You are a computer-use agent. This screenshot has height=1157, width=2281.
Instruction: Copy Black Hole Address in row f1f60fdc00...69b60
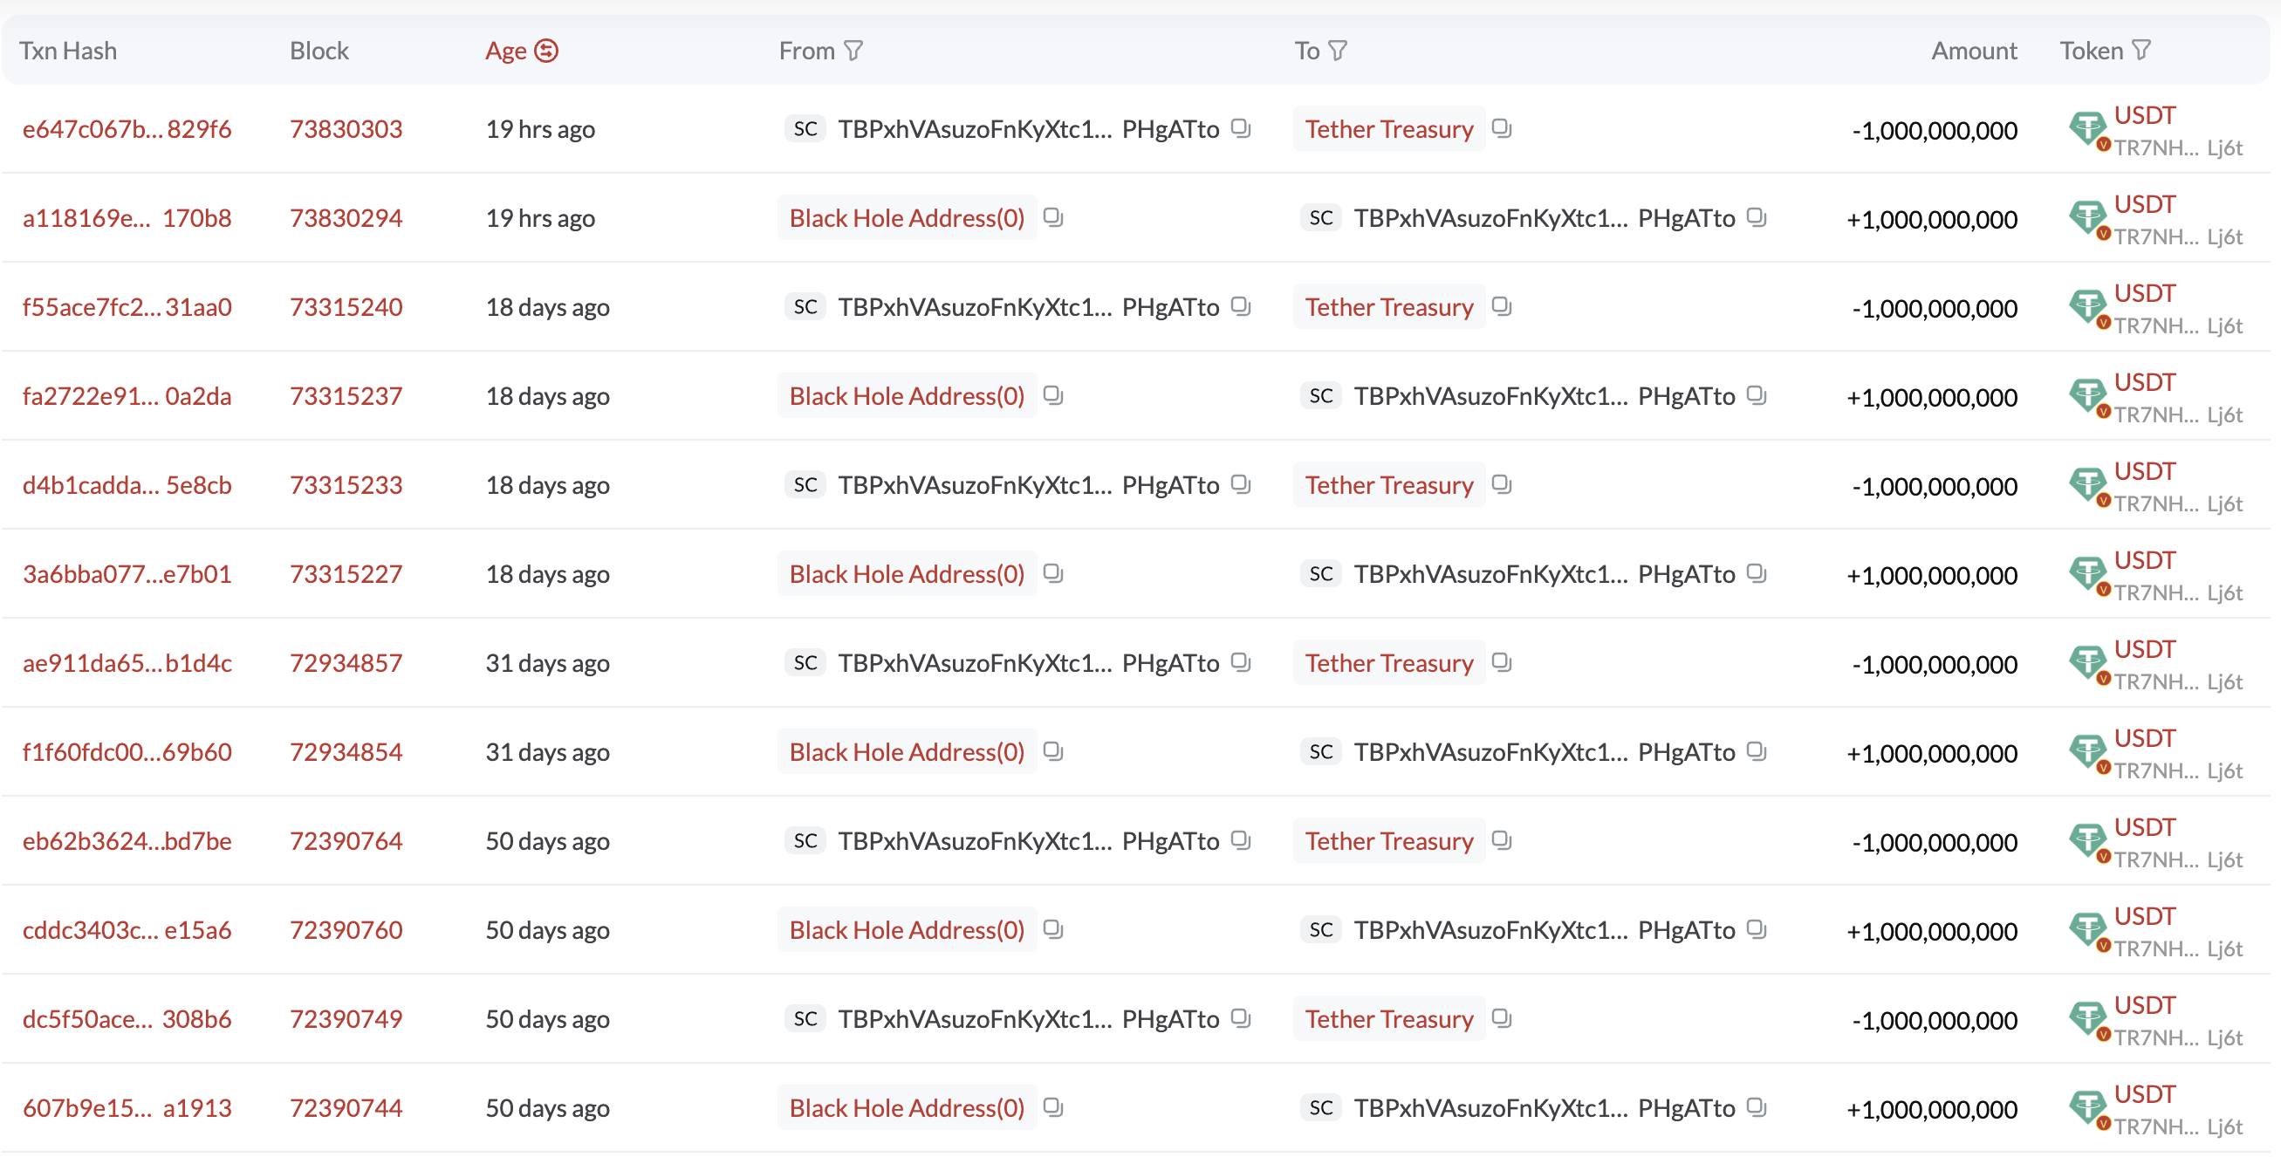(x=1053, y=750)
